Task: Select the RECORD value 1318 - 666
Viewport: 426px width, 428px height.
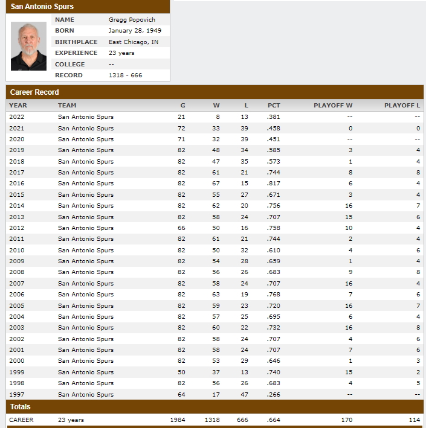Action: [126, 75]
